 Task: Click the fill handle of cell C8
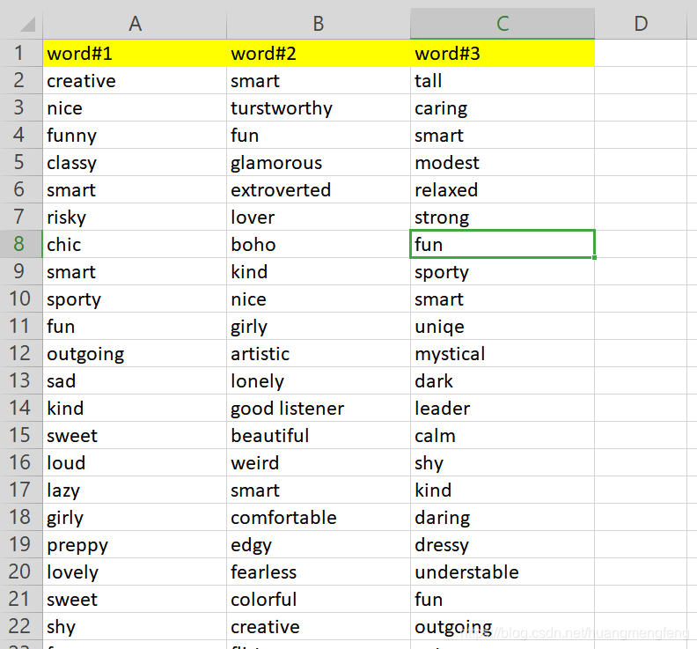594,257
